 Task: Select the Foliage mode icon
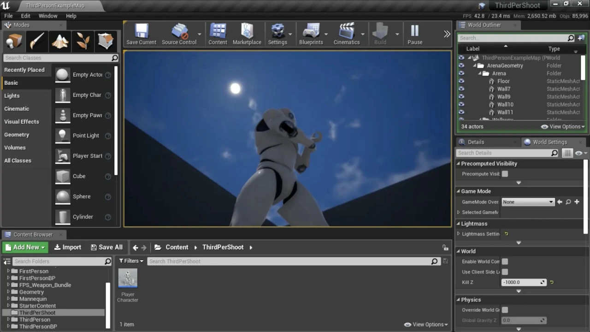83,41
